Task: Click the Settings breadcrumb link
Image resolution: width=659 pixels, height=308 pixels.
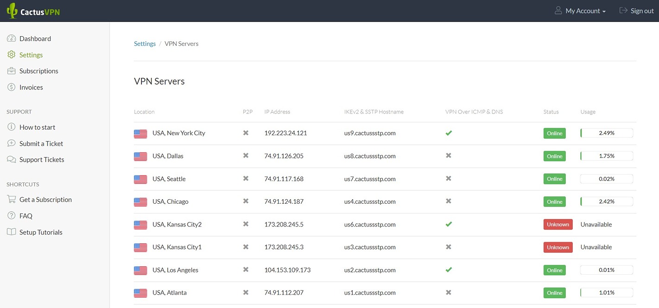Action: click(145, 43)
